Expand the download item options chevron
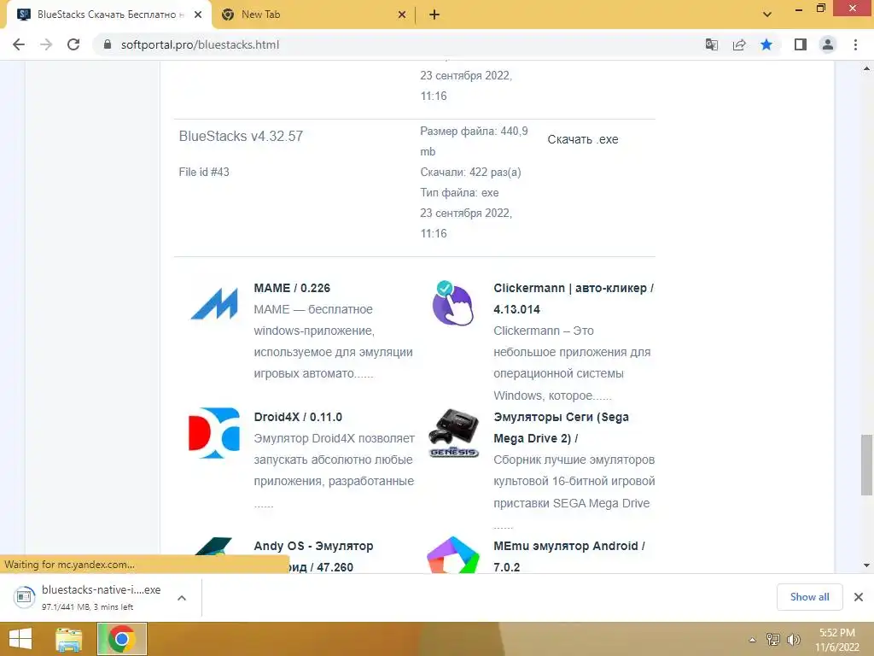This screenshot has width=874, height=656. point(182,598)
